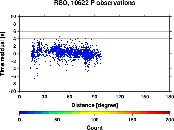Click the y-axis tick label "6"
174x130 pixels.
tap(15, 31)
